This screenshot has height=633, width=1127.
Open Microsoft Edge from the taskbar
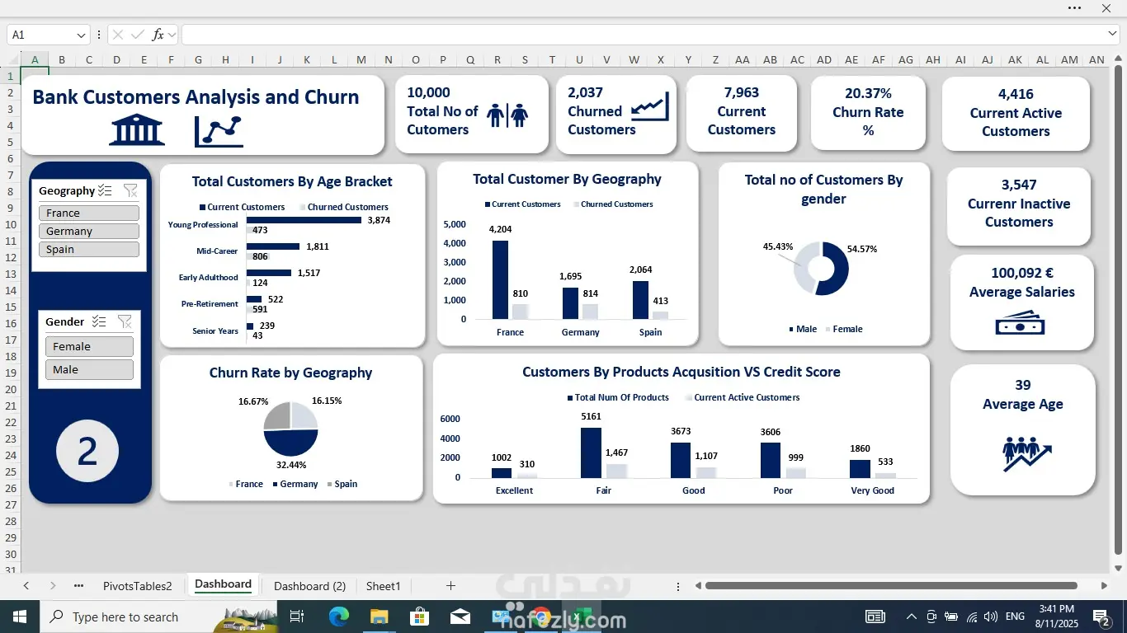click(339, 617)
